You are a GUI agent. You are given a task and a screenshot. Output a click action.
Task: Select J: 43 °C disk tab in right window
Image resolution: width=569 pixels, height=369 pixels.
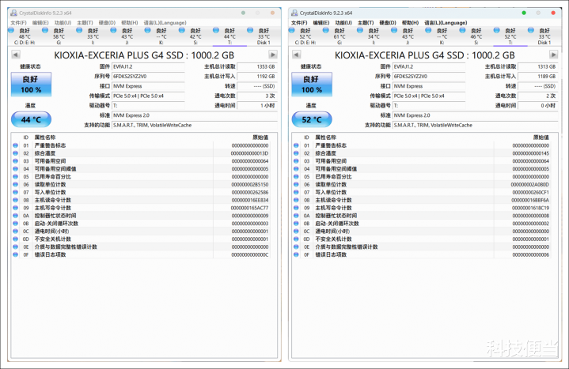point(408,36)
